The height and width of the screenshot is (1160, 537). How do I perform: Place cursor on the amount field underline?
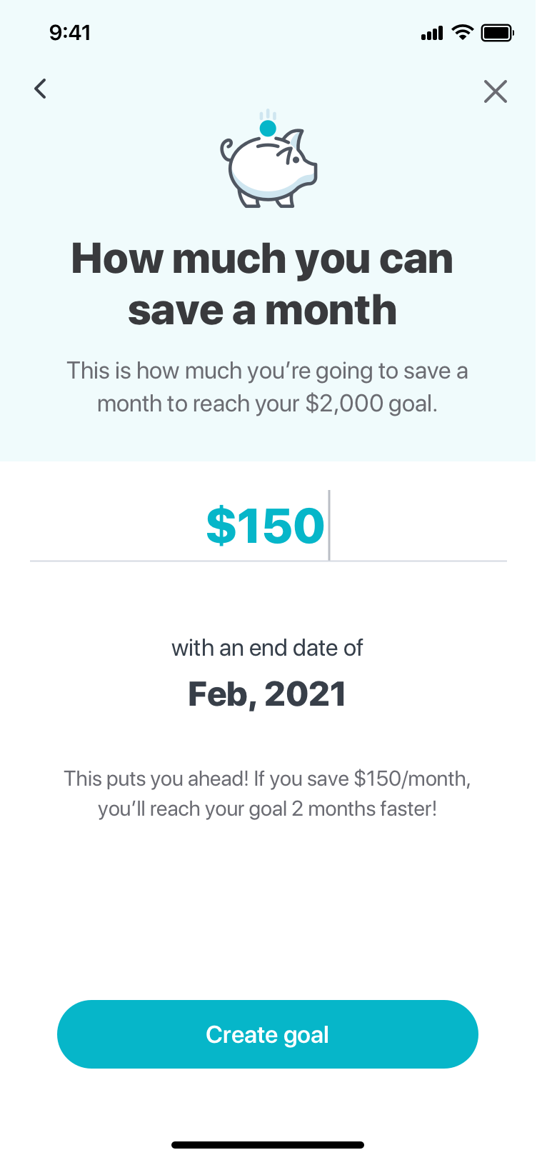click(268, 561)
